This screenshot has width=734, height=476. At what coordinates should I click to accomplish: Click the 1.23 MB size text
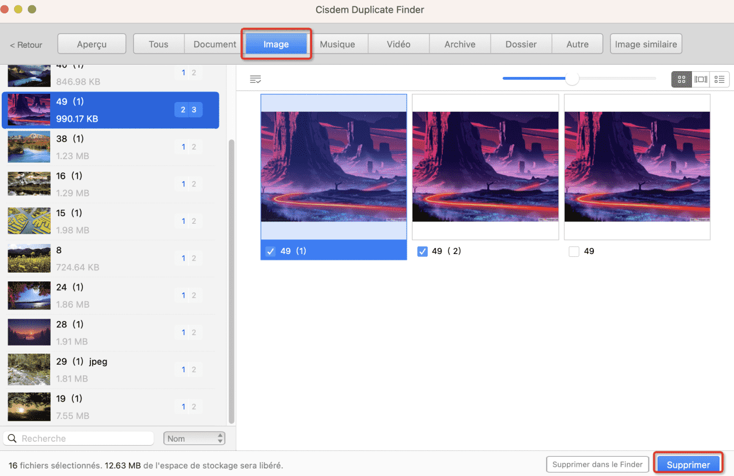(x=73, y=156)
